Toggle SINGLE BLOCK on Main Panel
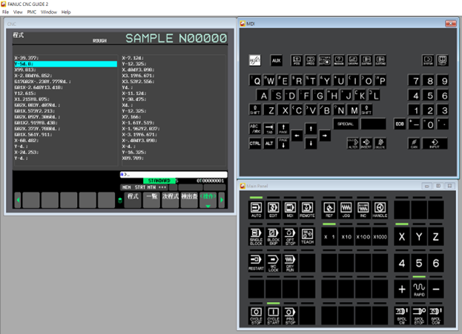Image resolution: width=462 pixels, height=334 pixels. coord(256,236)
